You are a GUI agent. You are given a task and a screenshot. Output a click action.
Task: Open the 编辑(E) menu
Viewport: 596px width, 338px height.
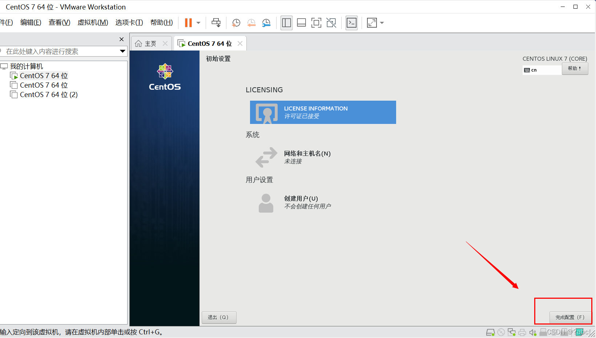[x=31, y=23]
